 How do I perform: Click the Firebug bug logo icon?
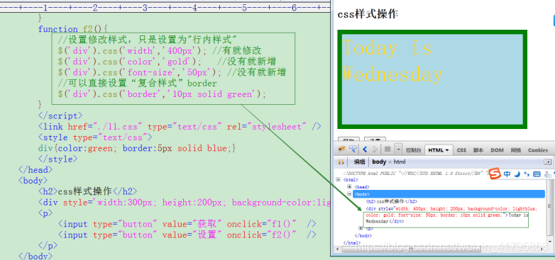341,149
